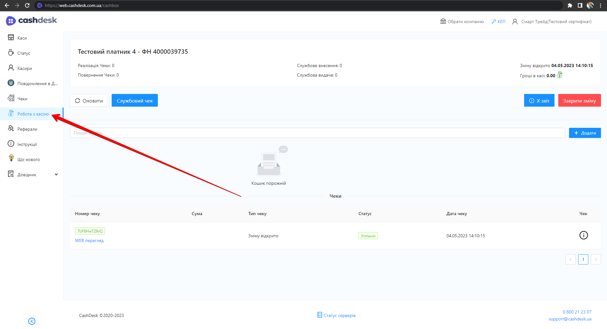
Task: Collapse the sidebar with the arrow circle
Action: tap(32, 321)
